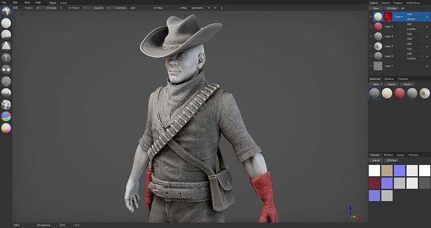Click 2D View button in Layers panel
This screenshot has height=228, width=431.
pos(392,9)
